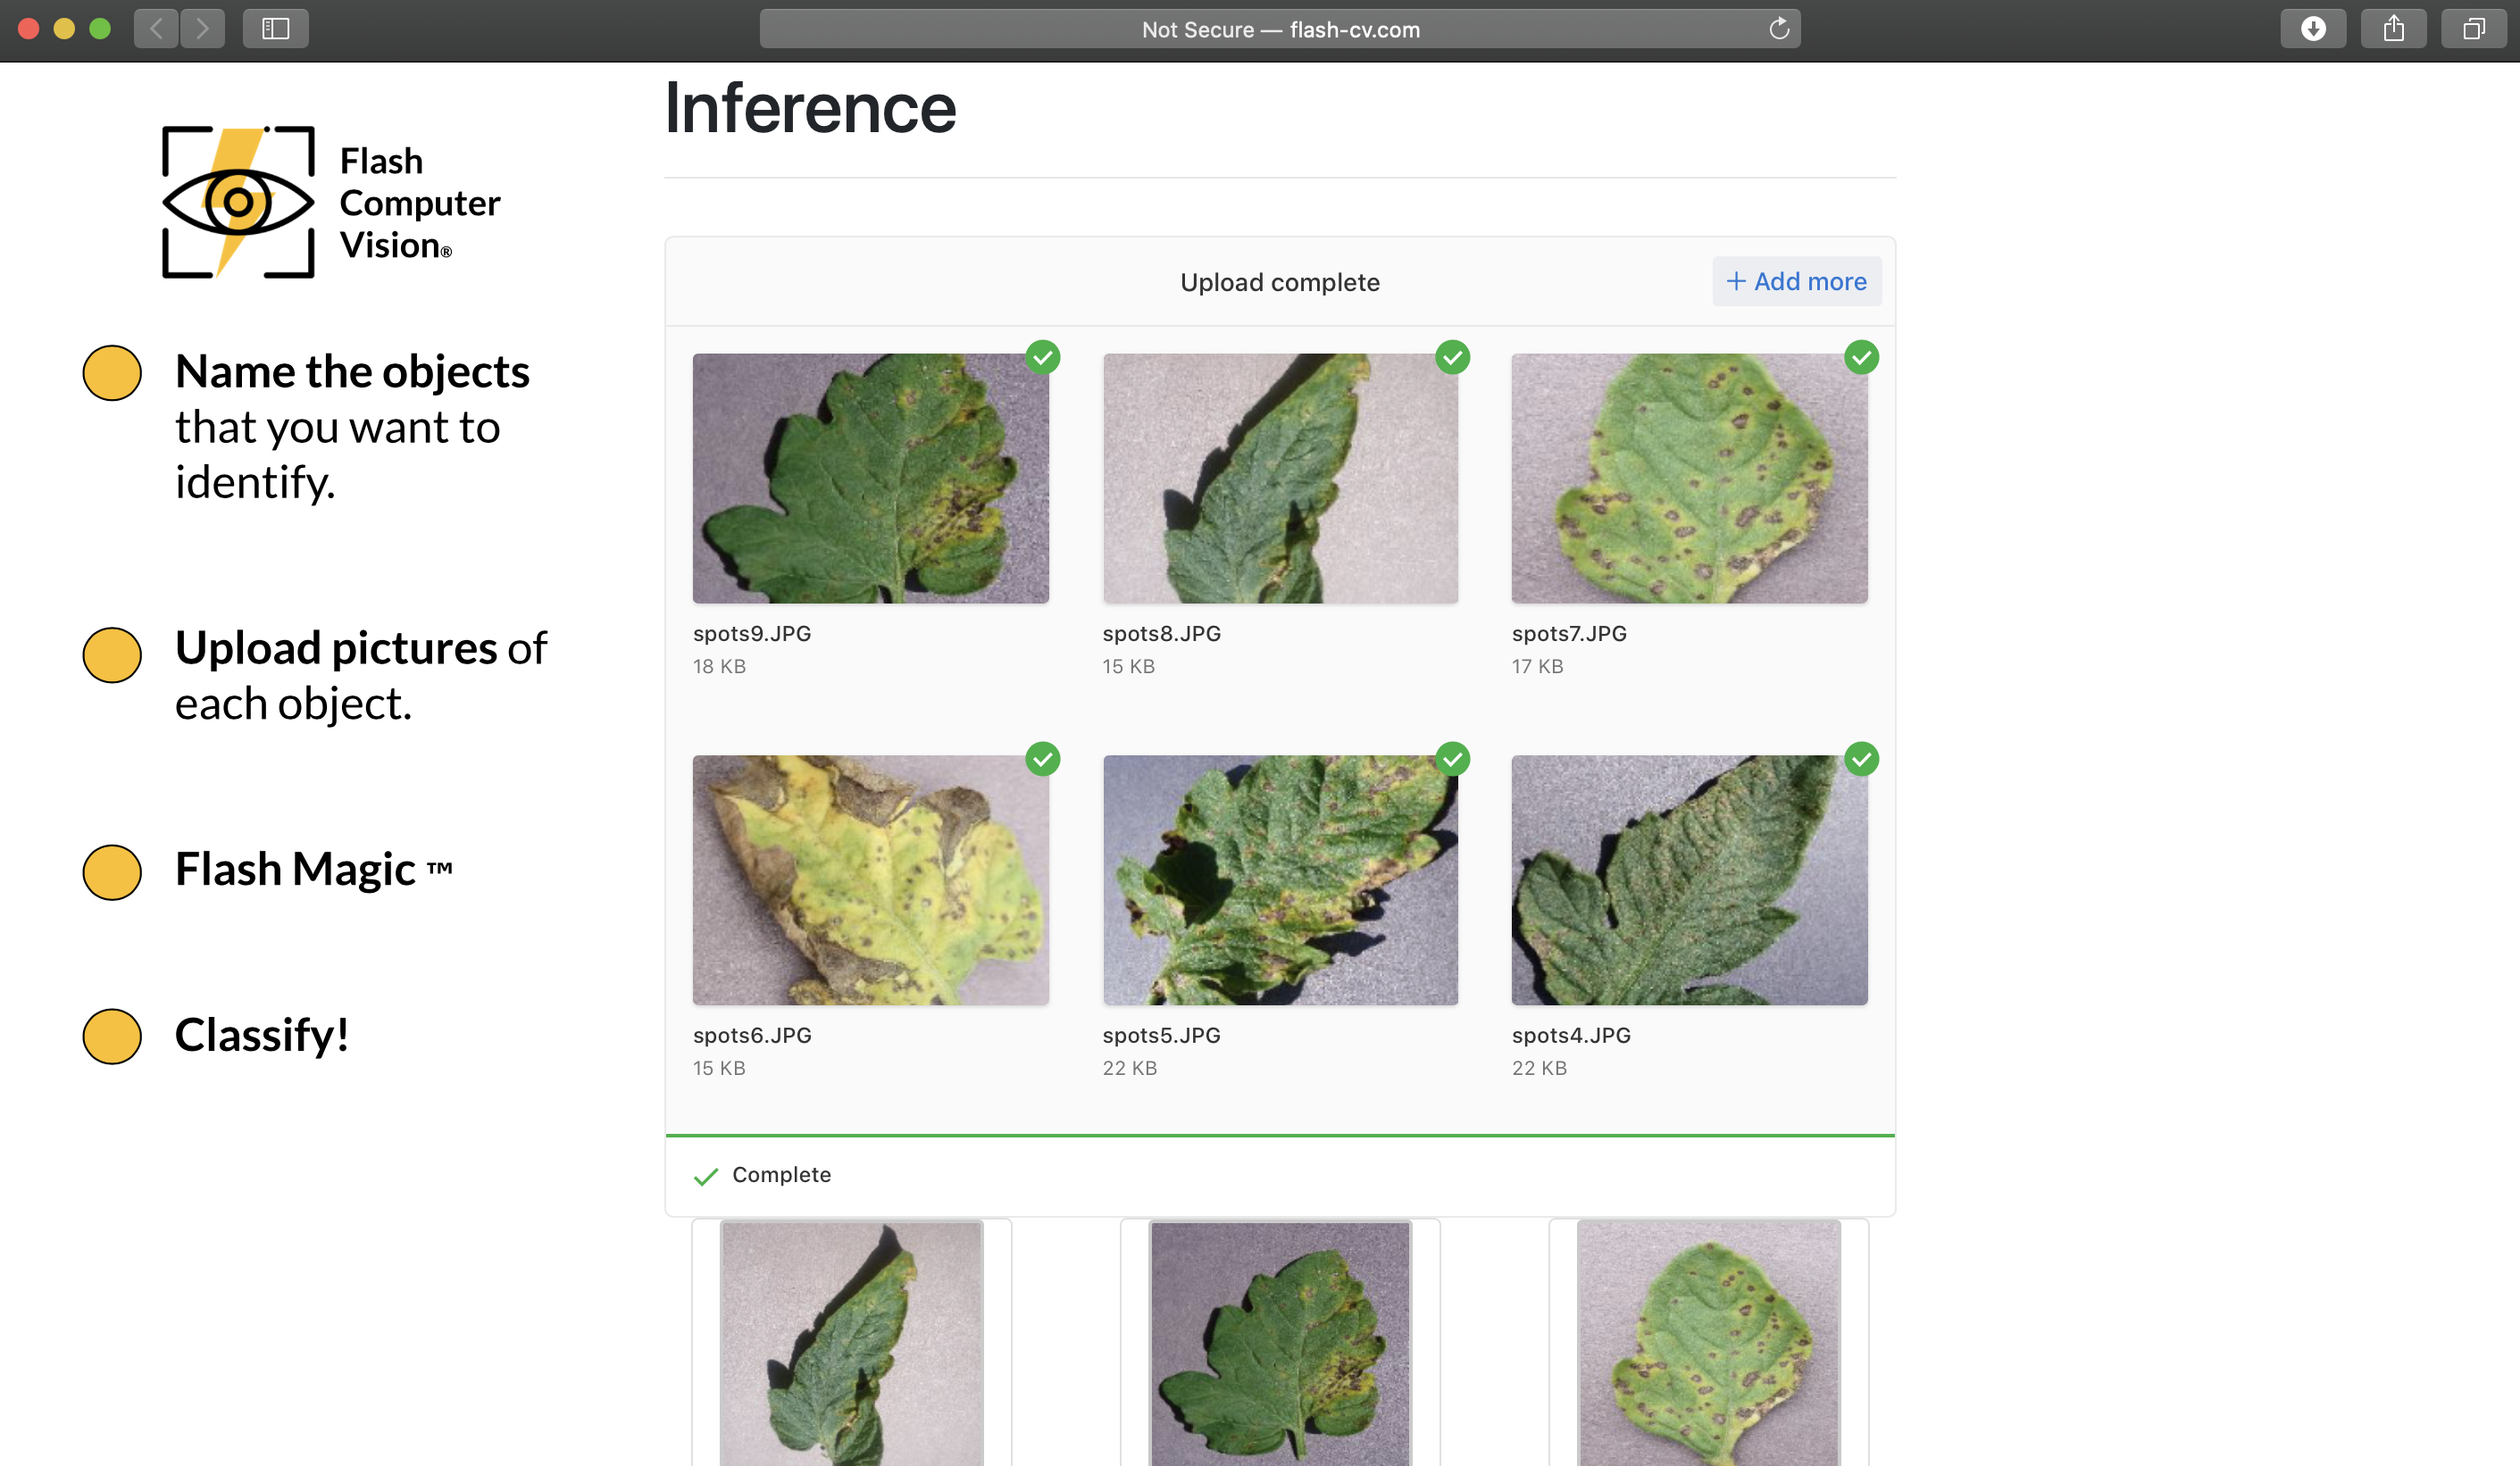This screenshot has width=2520, height=1466.
Task: Click the Safari sidebar toggle icon
Action: click(x=275, y=29)
